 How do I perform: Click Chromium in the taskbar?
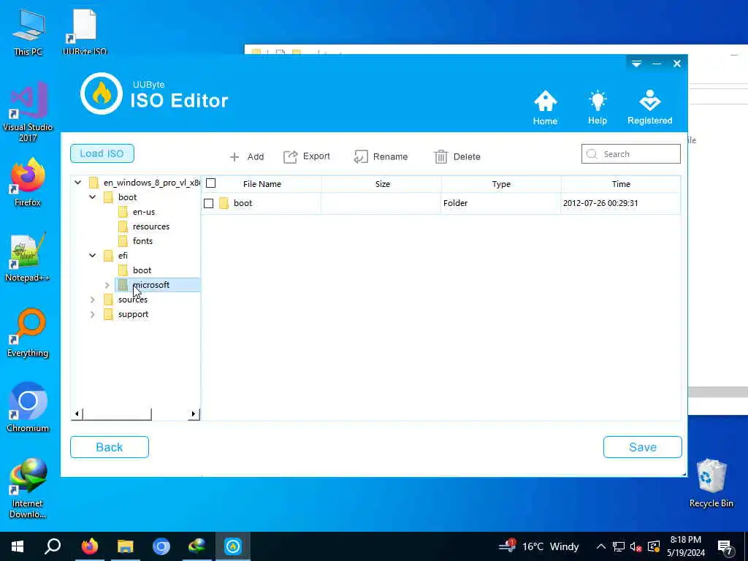click(x=161, y=546)
